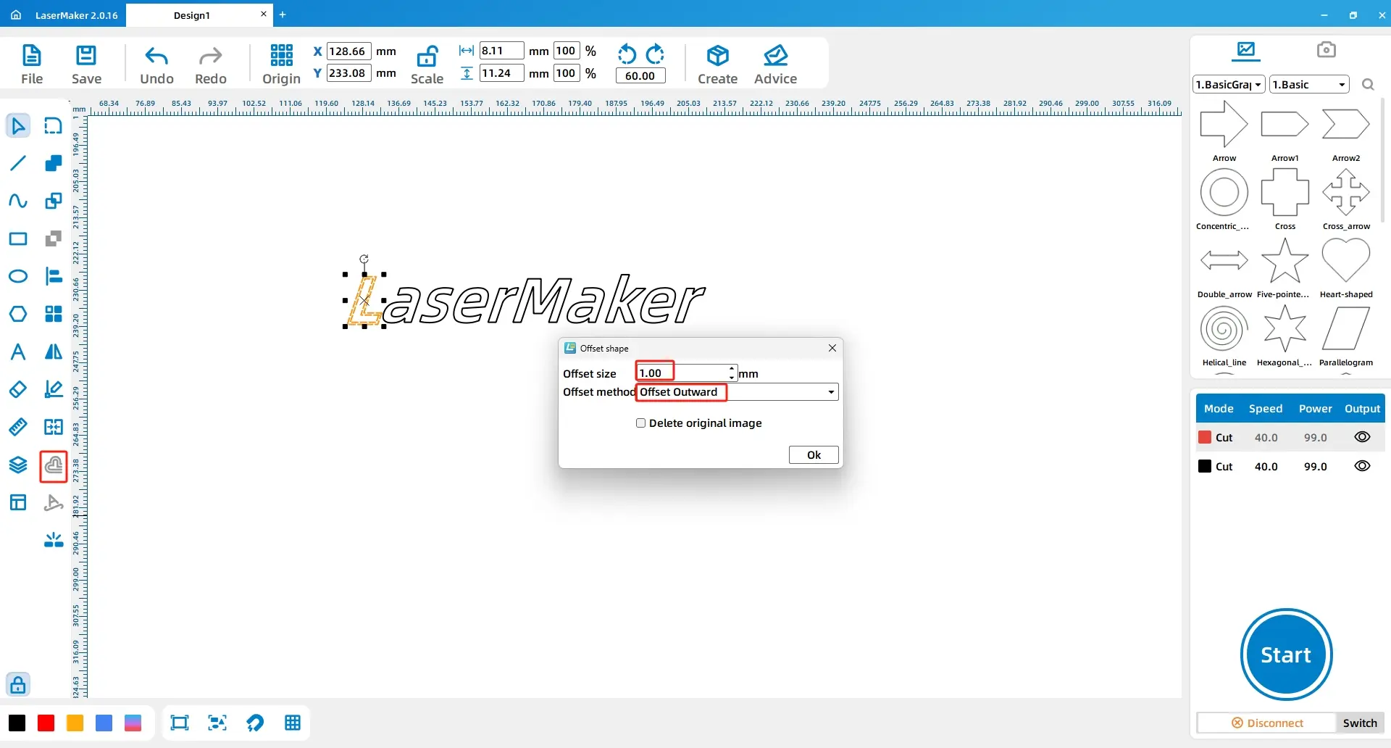The width and height of the screenshot is (1391, 748).
Task: Click the X position field
Action: [x=349, y=51]
